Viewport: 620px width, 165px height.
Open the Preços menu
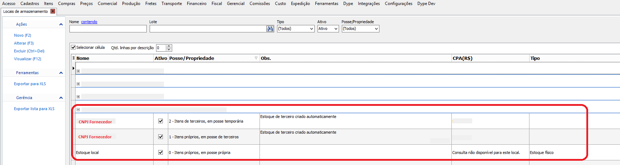[x=86, y=4]
